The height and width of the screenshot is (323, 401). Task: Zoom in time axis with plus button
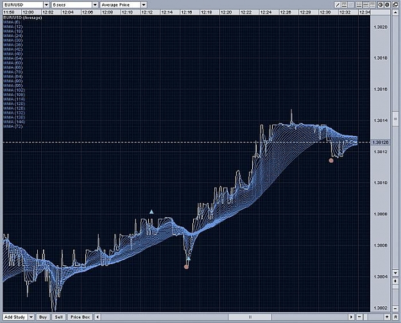pos(387,317)
